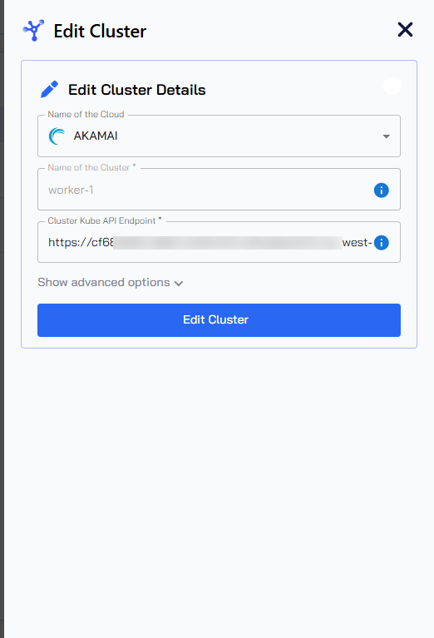Focus the Name of the Cluster field
The height and width of the screenshot is (638, 434).
click(219, 189)
